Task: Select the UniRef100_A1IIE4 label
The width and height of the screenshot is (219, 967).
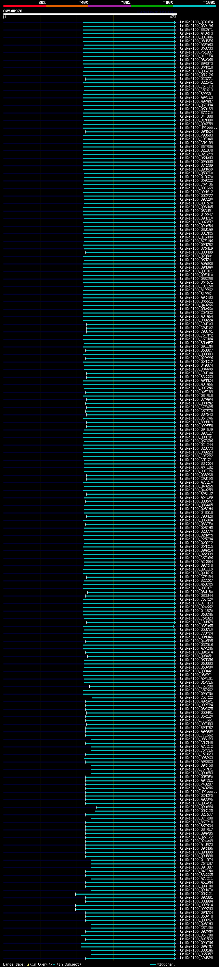Action: click(196, 56)
